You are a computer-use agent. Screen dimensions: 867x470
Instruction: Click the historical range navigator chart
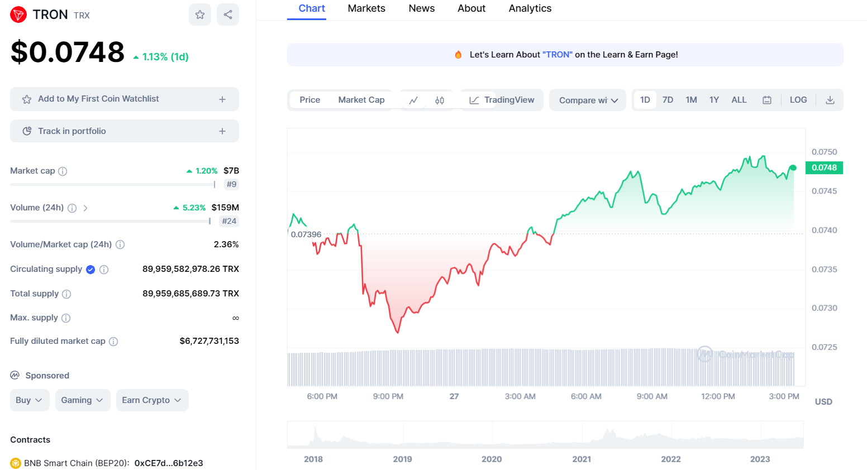pyautogui.click(x=545, y=435)
